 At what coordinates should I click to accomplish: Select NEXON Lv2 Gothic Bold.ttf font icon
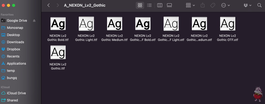click(x=58, y=24)
